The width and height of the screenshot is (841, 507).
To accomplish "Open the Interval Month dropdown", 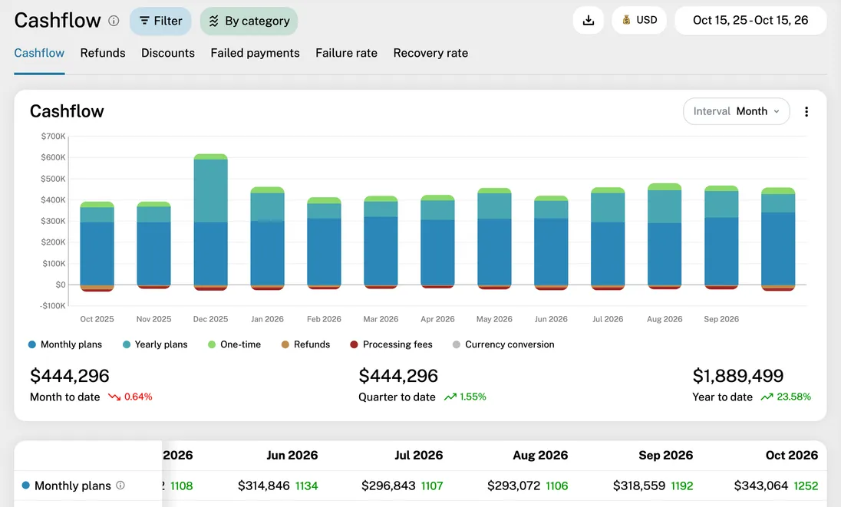I will click(x=736, y=111).
